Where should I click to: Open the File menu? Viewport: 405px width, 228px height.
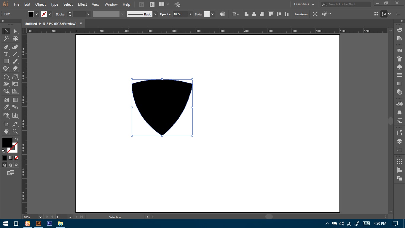click(x=17, y=4)
